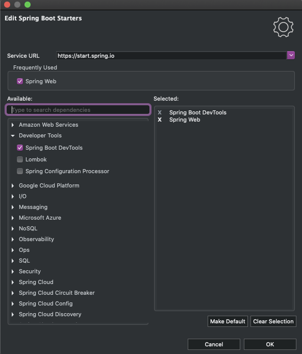302x354 pixels.
Task: Close the dialog with the red button
Action: [x=7, y=5]
